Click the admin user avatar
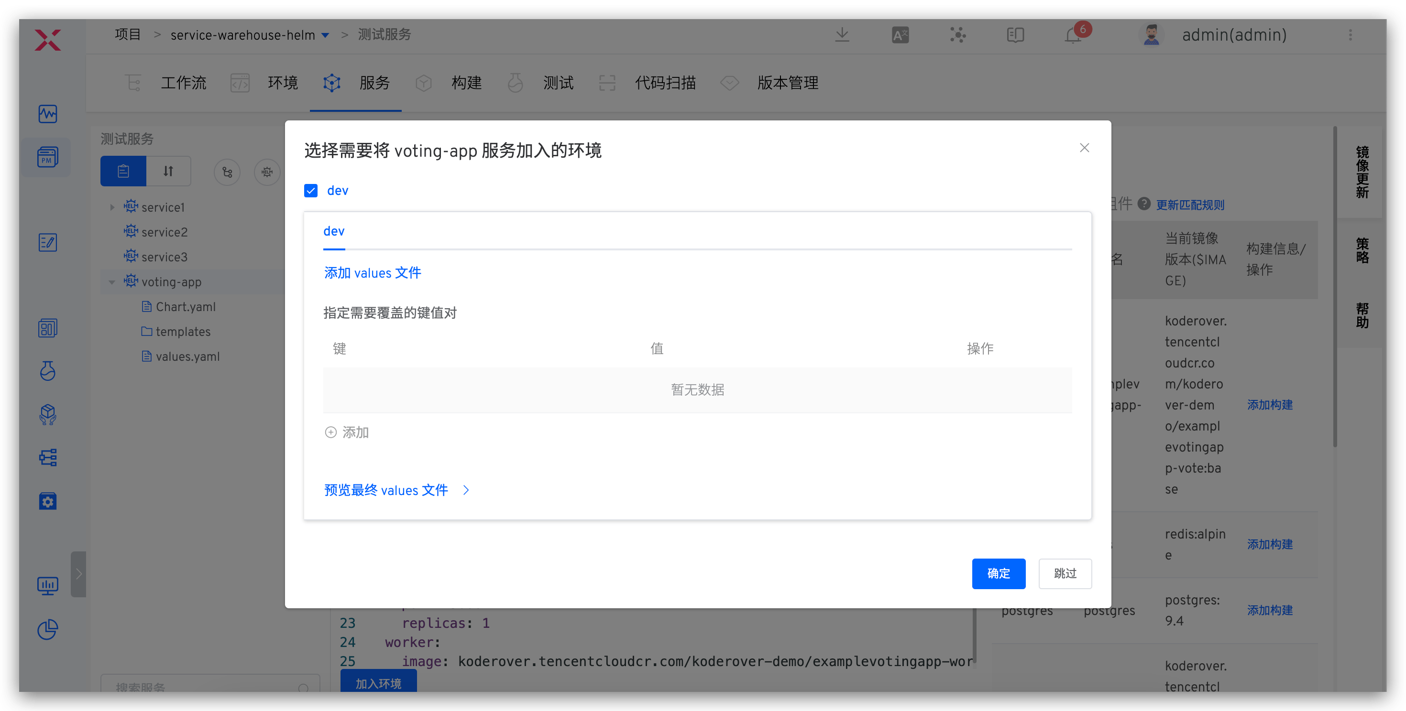 [1151, 35]
